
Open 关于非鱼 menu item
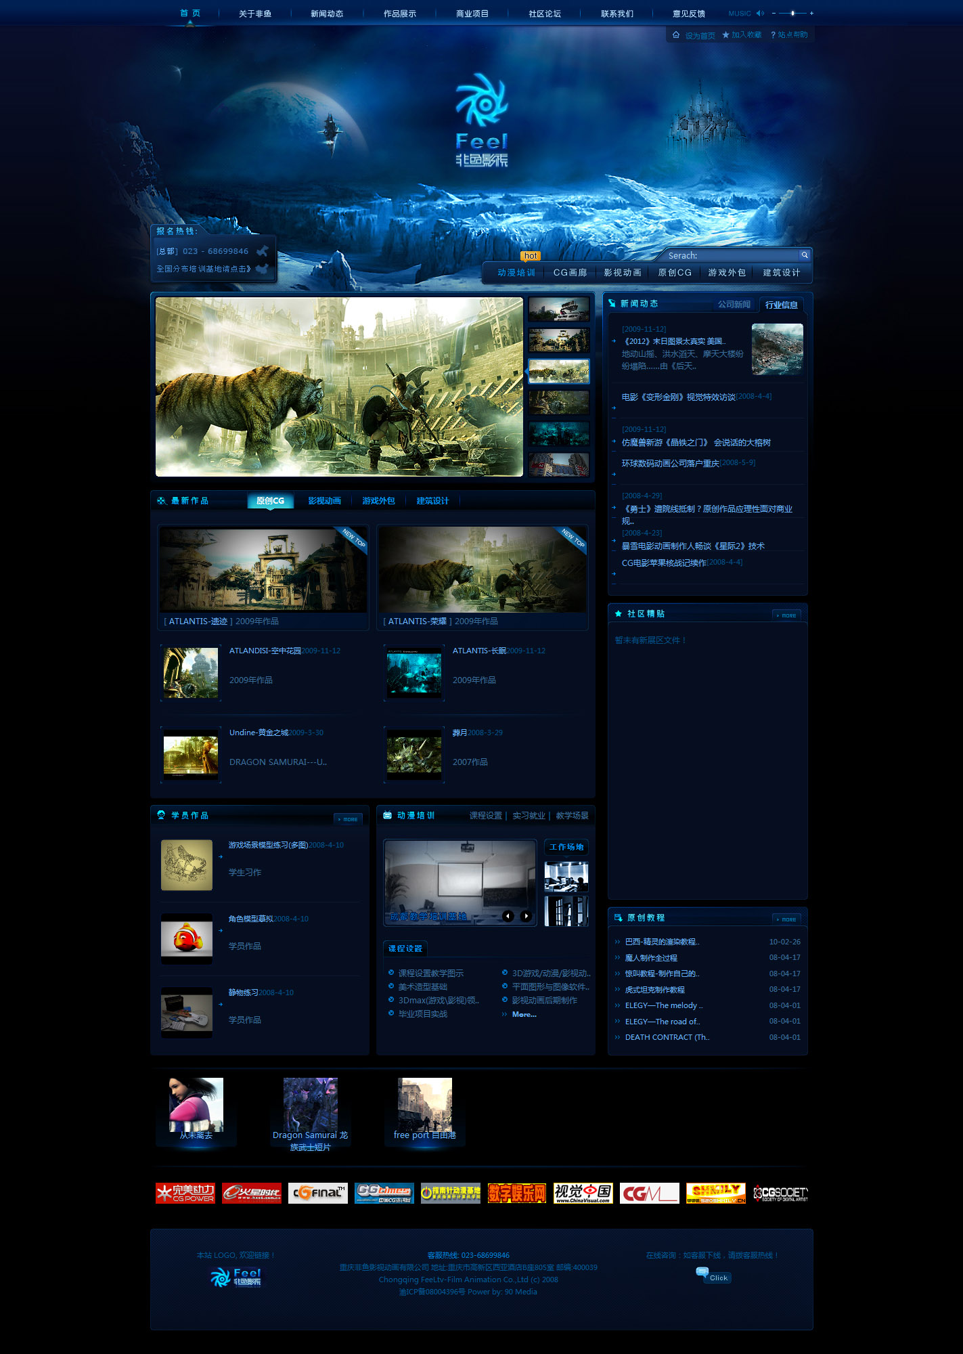(255, 14)
